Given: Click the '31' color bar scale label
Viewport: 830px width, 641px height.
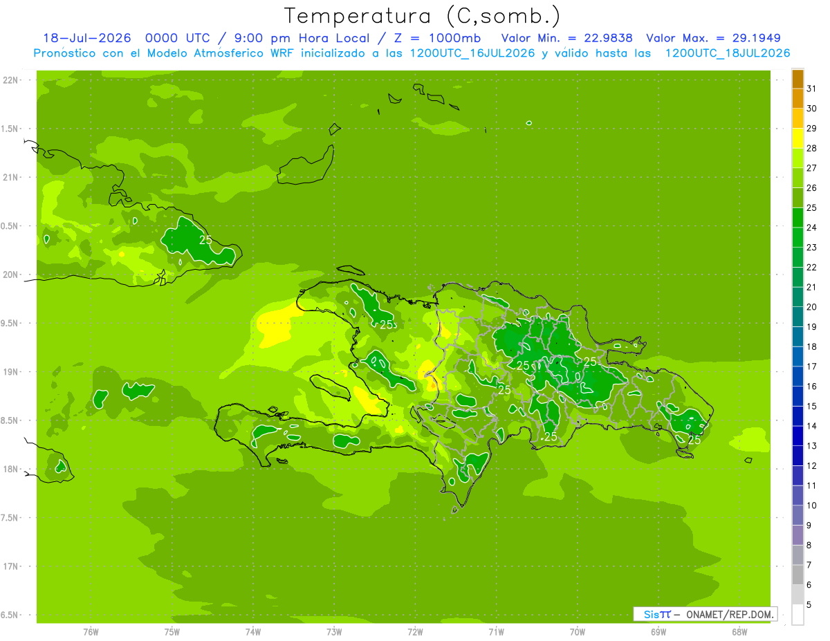Looking at the screenshot, I should pyautogui.click(x=812, y=89).
